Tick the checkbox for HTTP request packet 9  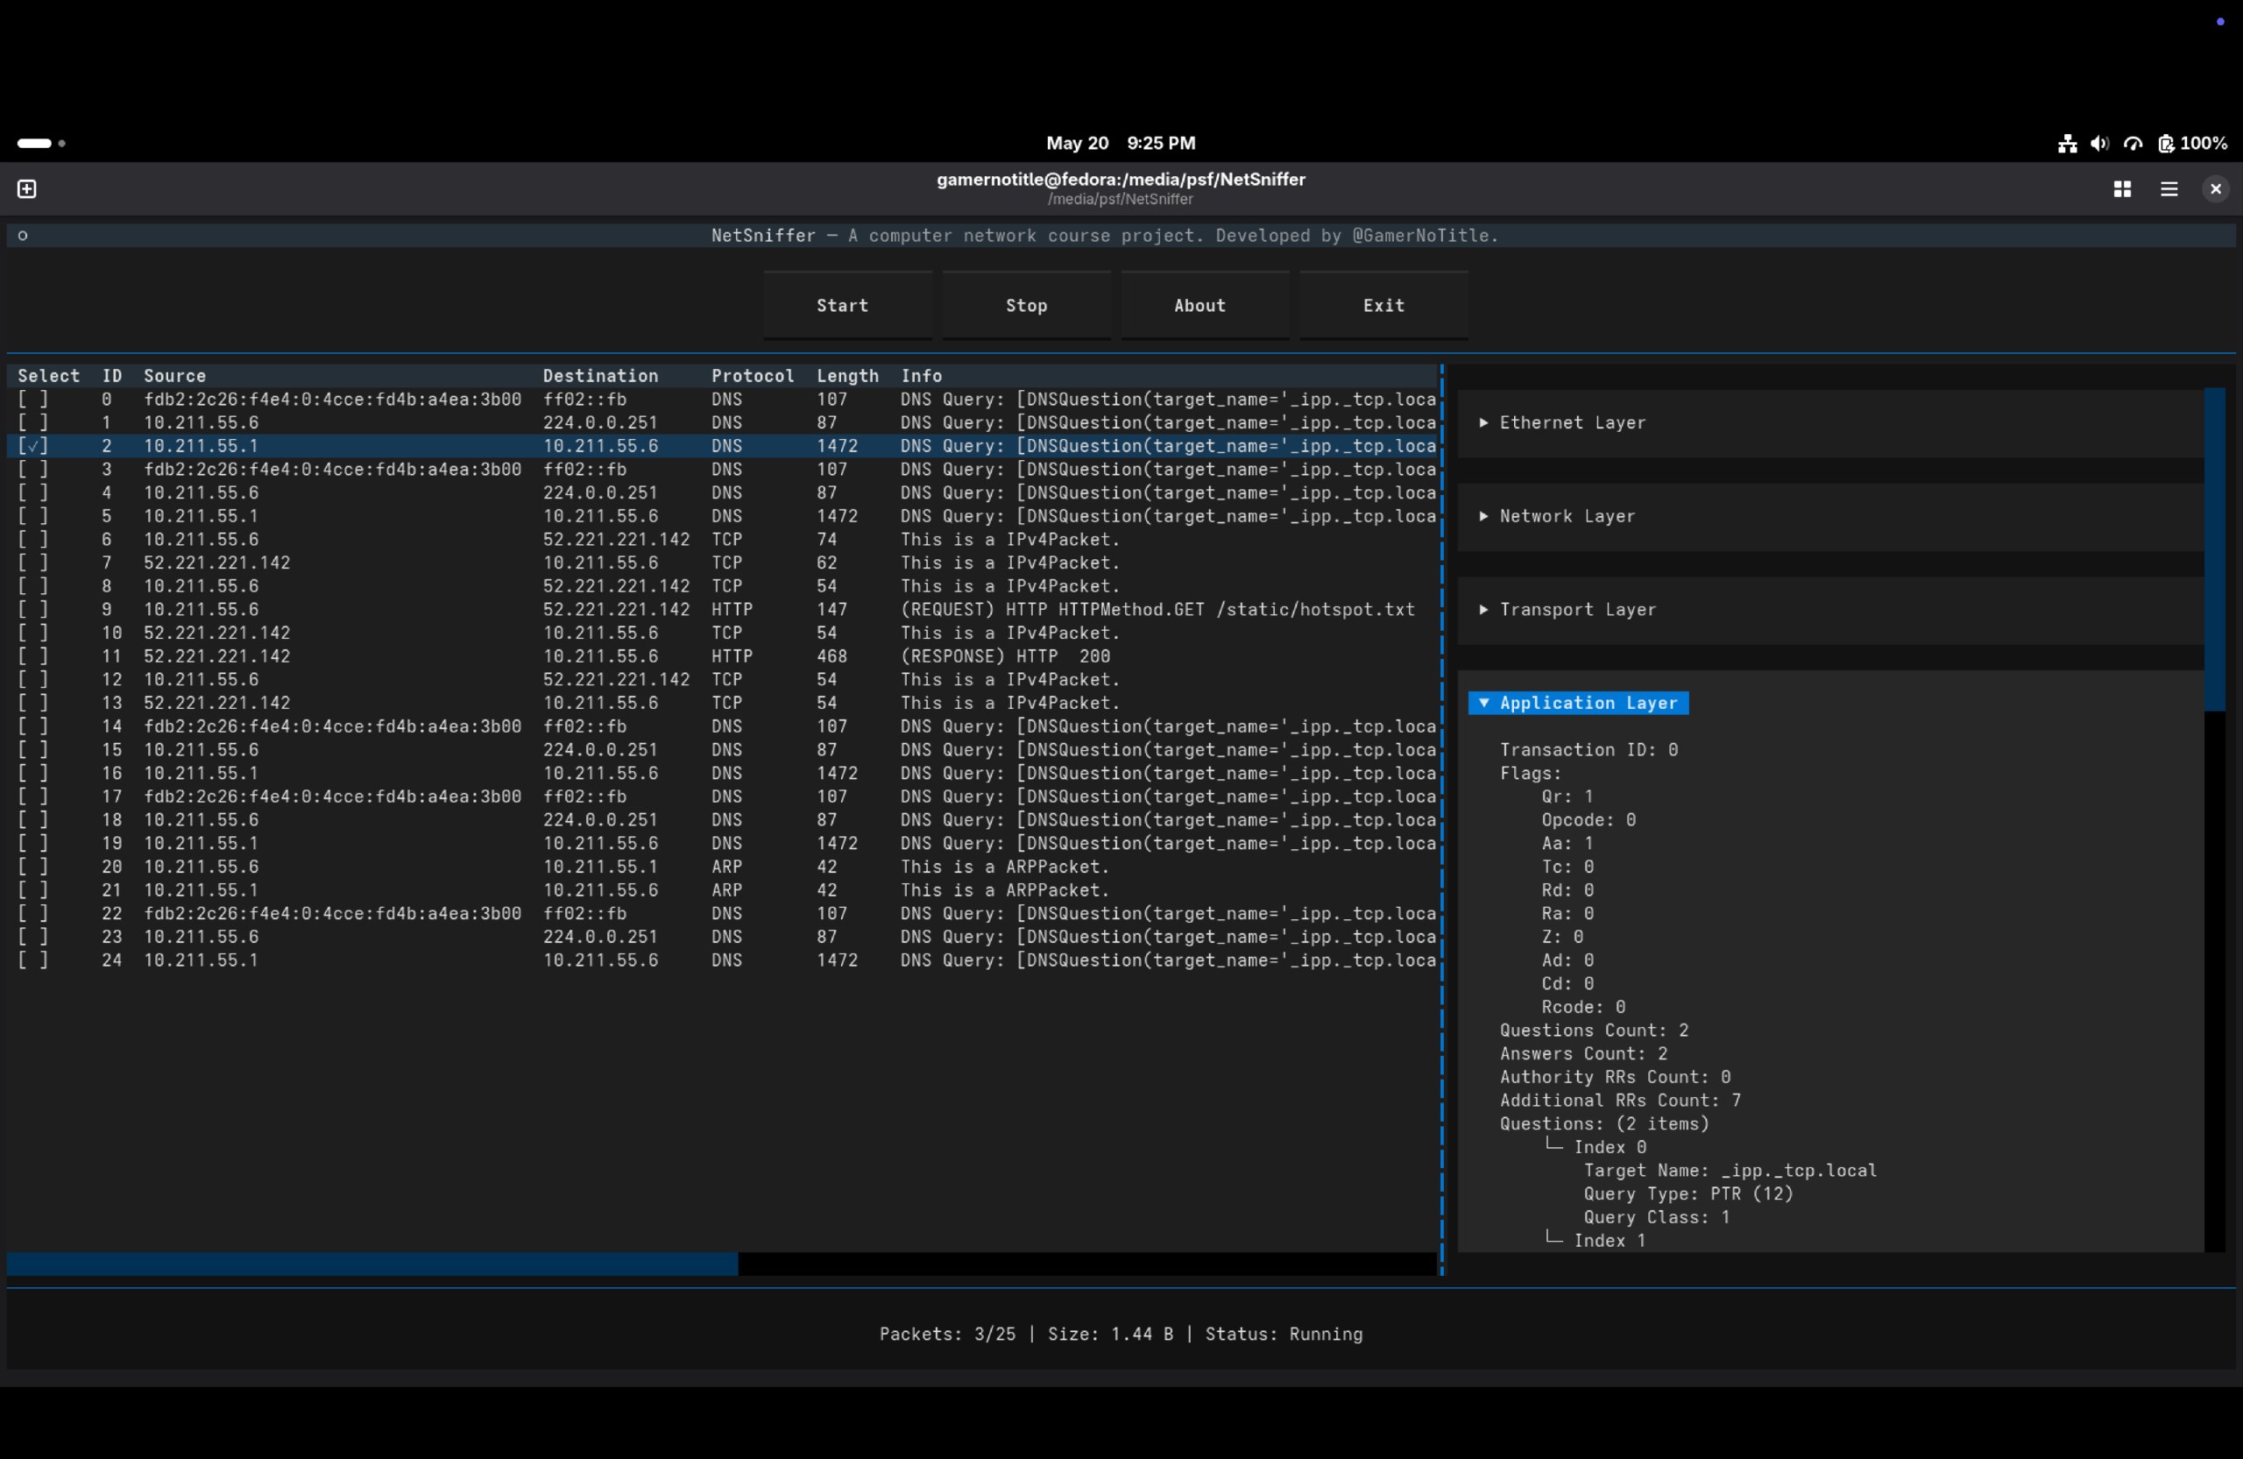click(33, 610)
